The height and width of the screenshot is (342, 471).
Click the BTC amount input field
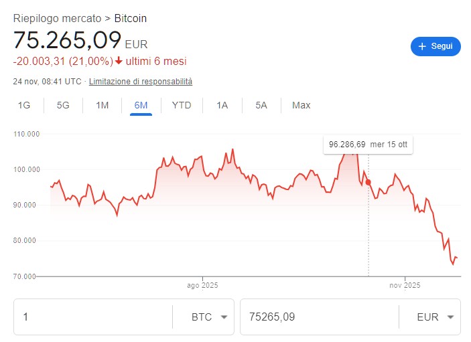coord(92,317)
